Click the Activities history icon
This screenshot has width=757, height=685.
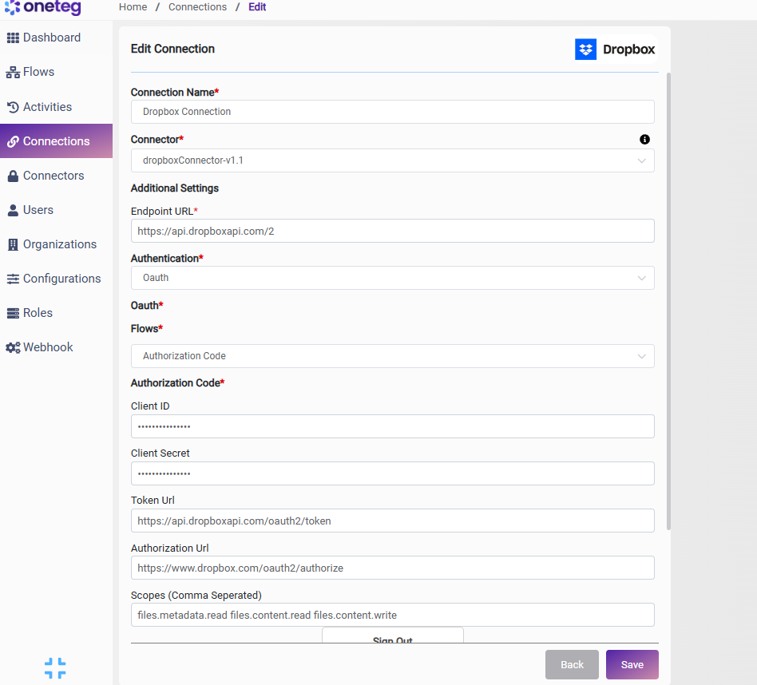(x=13, y=107)
